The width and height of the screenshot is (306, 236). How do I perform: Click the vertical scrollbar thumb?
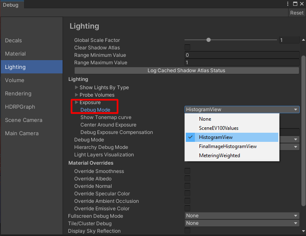(303, 131)
